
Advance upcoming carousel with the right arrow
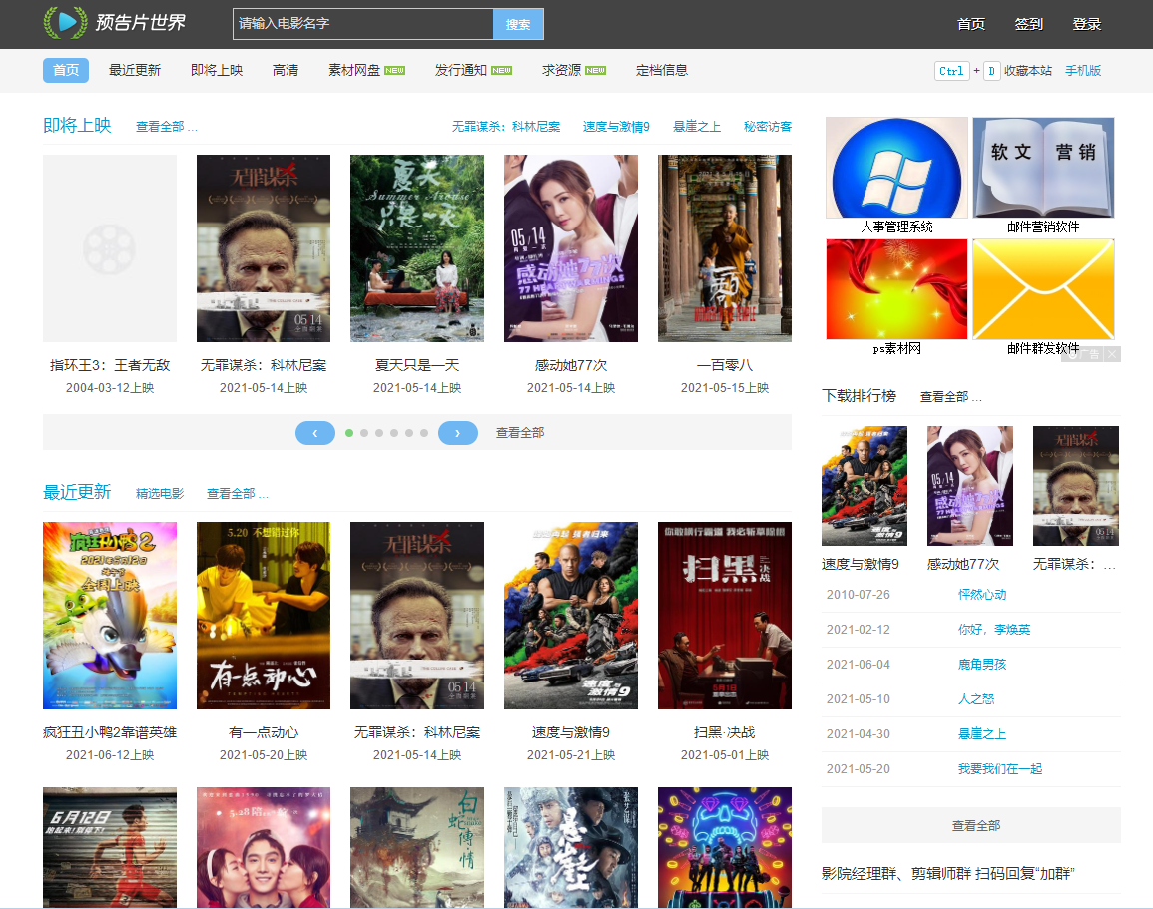457,433
